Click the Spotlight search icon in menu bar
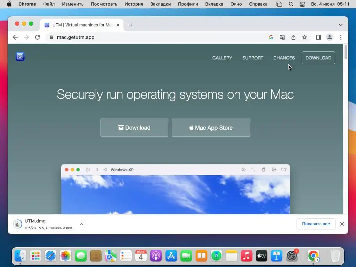 pyautogui.click(x=291, y=4)
